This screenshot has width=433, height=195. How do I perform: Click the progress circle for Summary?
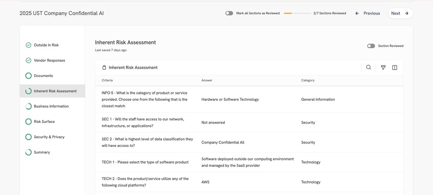pos(28,152)
